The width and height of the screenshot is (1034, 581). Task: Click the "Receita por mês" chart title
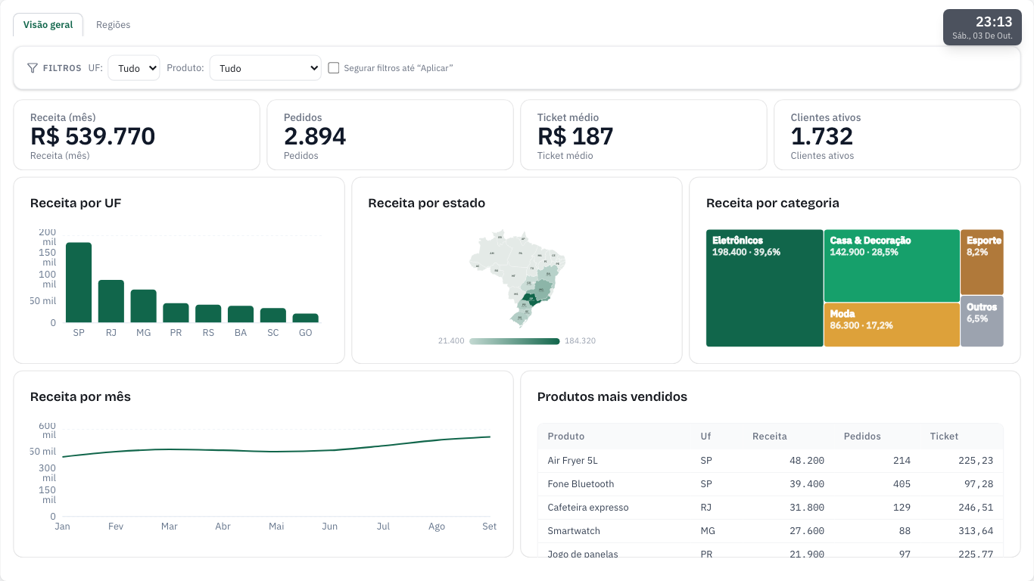pos(80,396)
